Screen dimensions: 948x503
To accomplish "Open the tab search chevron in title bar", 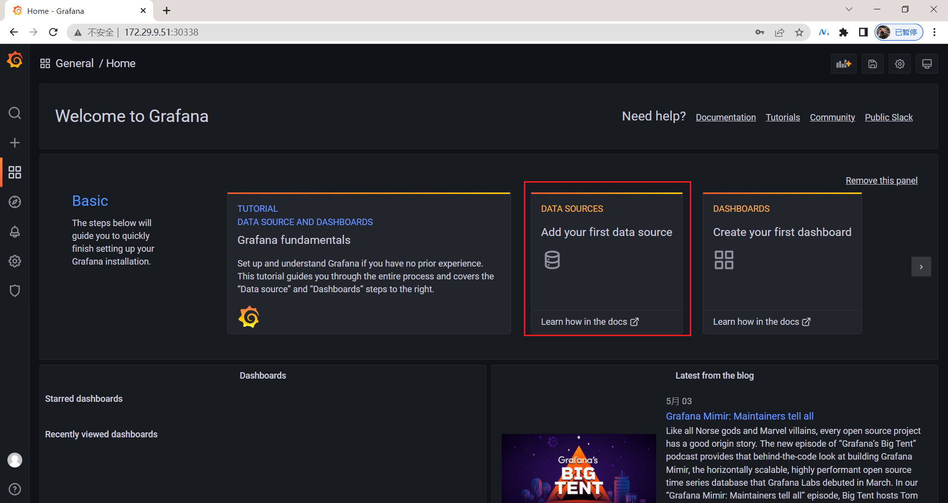I will pos(849,9).
